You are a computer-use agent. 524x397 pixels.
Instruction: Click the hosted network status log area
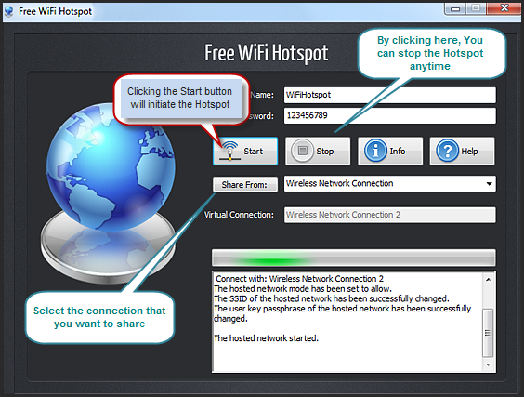347,322
